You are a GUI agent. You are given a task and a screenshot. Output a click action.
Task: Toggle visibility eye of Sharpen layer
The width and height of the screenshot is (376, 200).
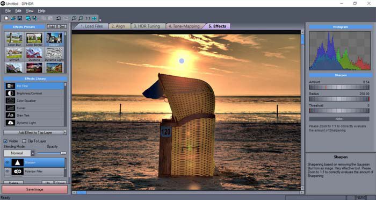(7, 162)
